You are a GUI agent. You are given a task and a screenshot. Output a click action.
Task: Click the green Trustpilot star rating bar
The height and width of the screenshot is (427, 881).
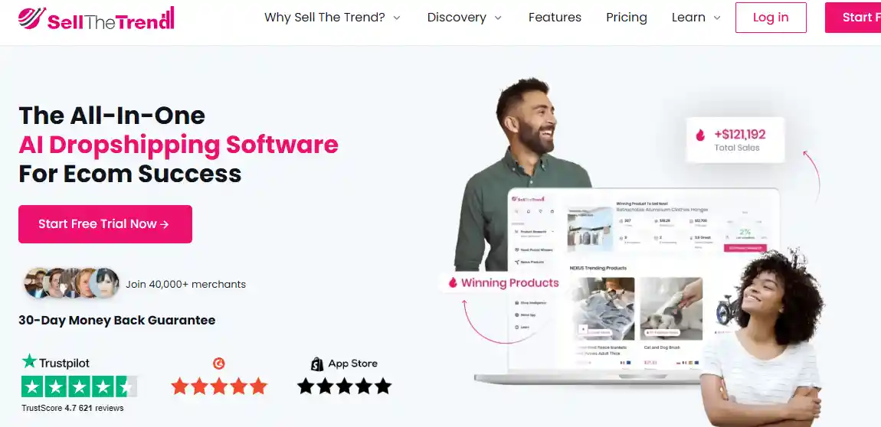[79, 386]
